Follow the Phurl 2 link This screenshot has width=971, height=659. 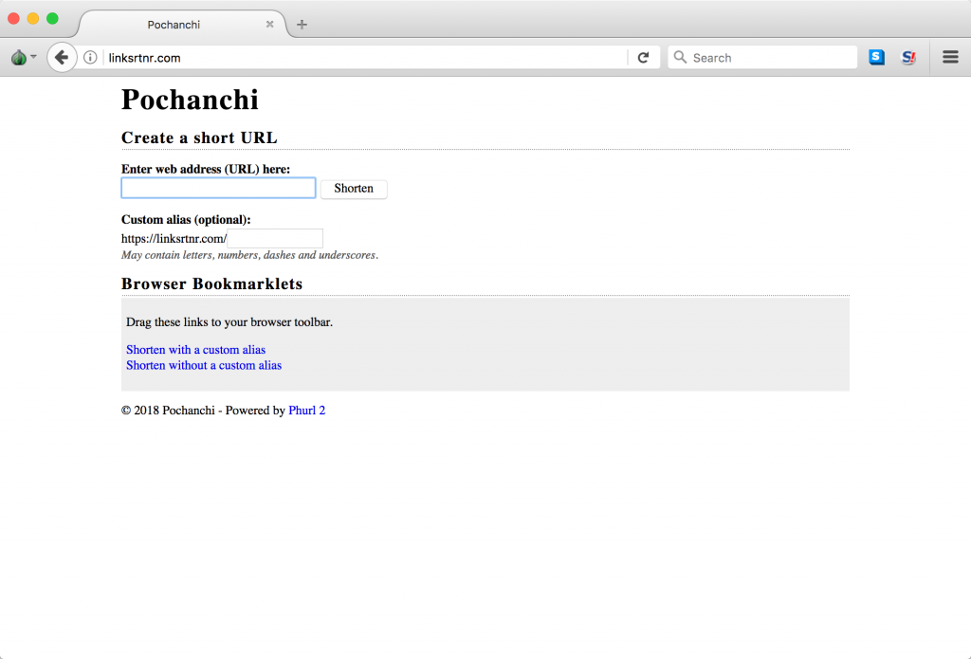[x=306, y=410]
